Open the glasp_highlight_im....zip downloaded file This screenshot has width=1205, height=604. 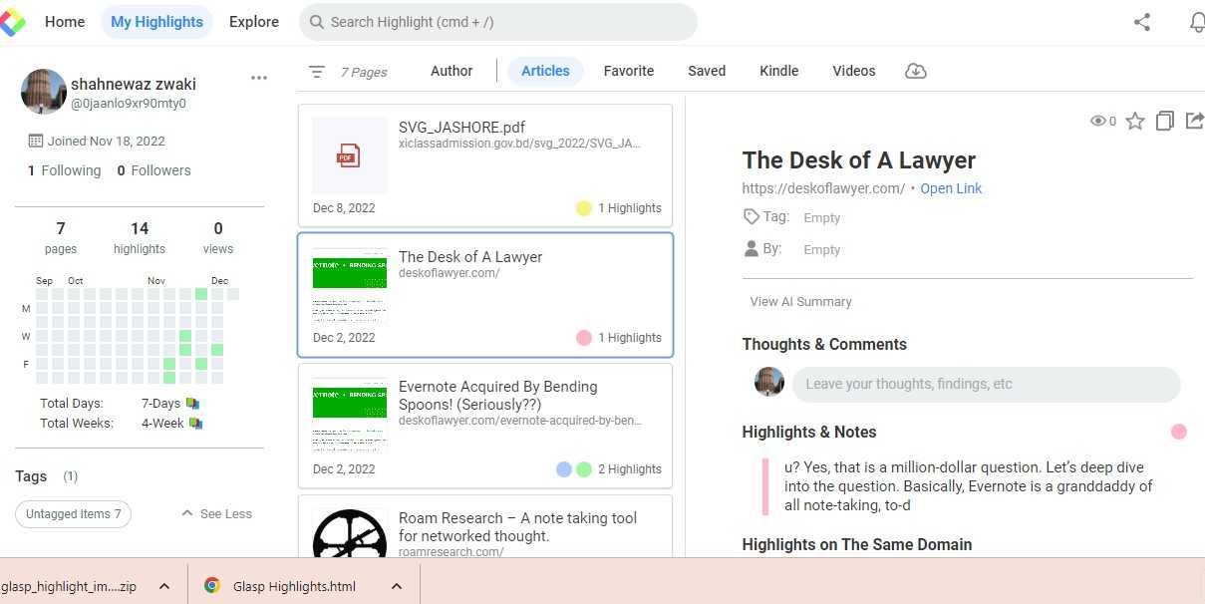click(68, 586)
